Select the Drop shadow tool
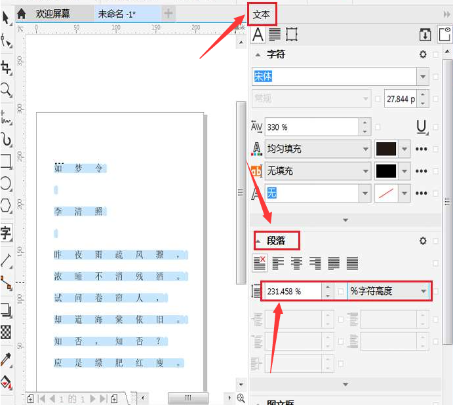 [6, 310]
